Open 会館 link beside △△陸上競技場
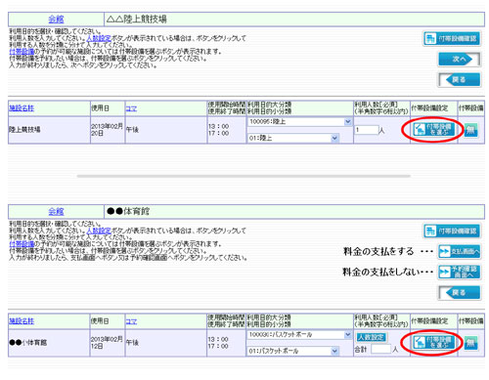The height and width of the screenshot is (380, 489). pos(56,20)
